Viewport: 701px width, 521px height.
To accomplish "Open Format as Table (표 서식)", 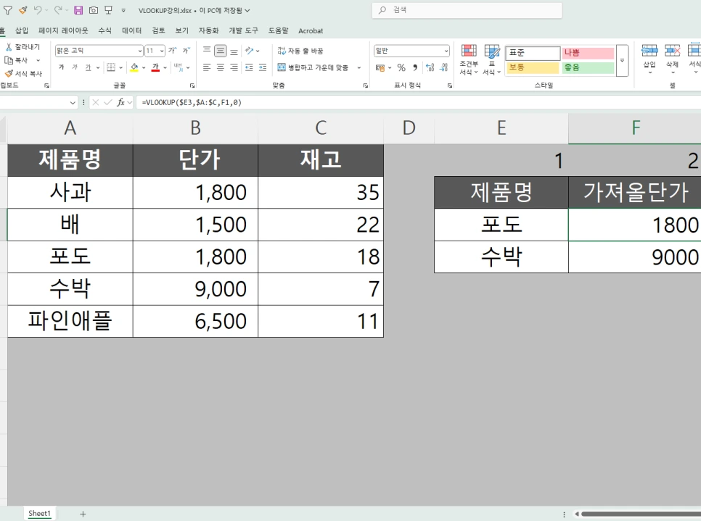I will [x=492, y=59].
